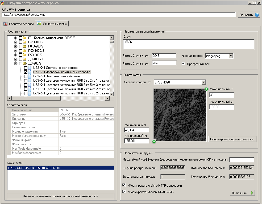Viewport: 262px width, 204px height.
Task: Uncheck the Изображение отмывки Рельефа layer checkbox
Action: pos(26,72)
